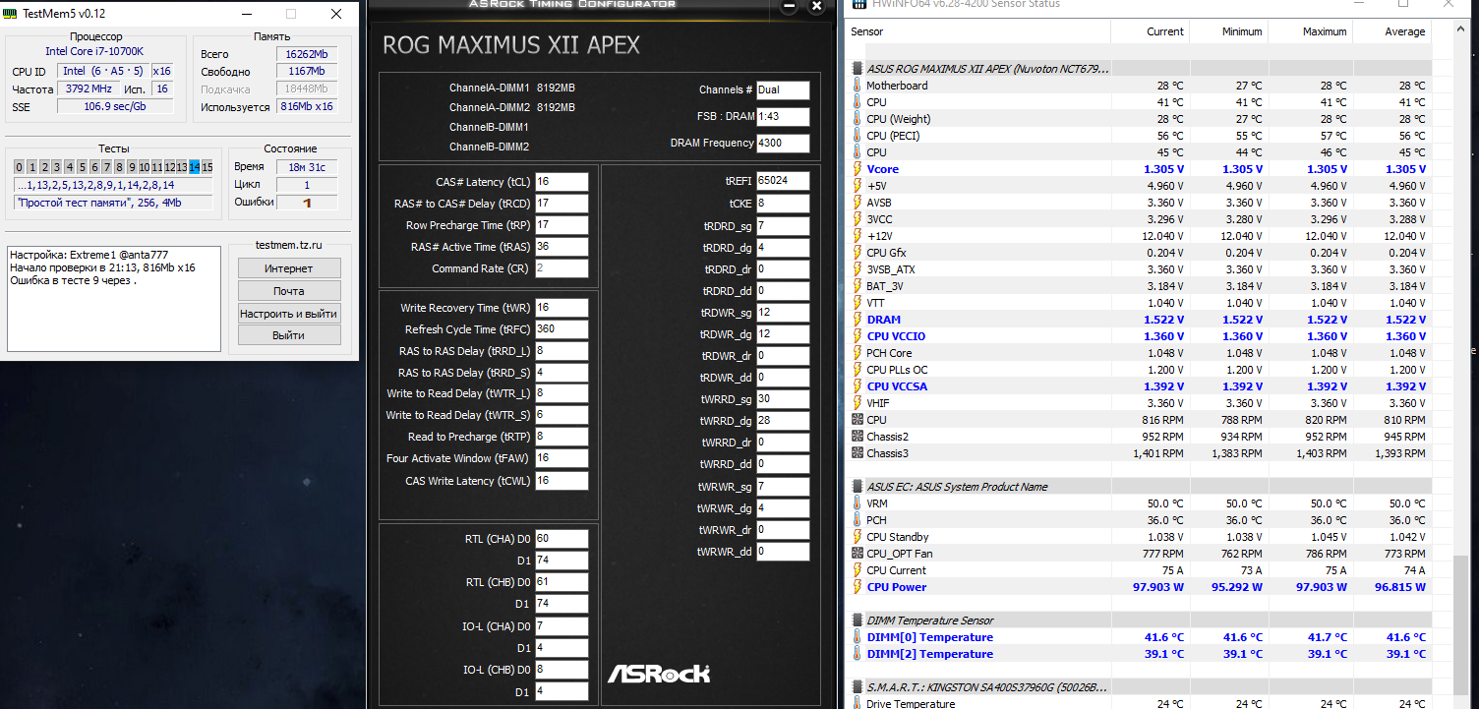
Task: Select the total memory value 16262Mb
Action: pyautogui.click(x=306, y=55)
